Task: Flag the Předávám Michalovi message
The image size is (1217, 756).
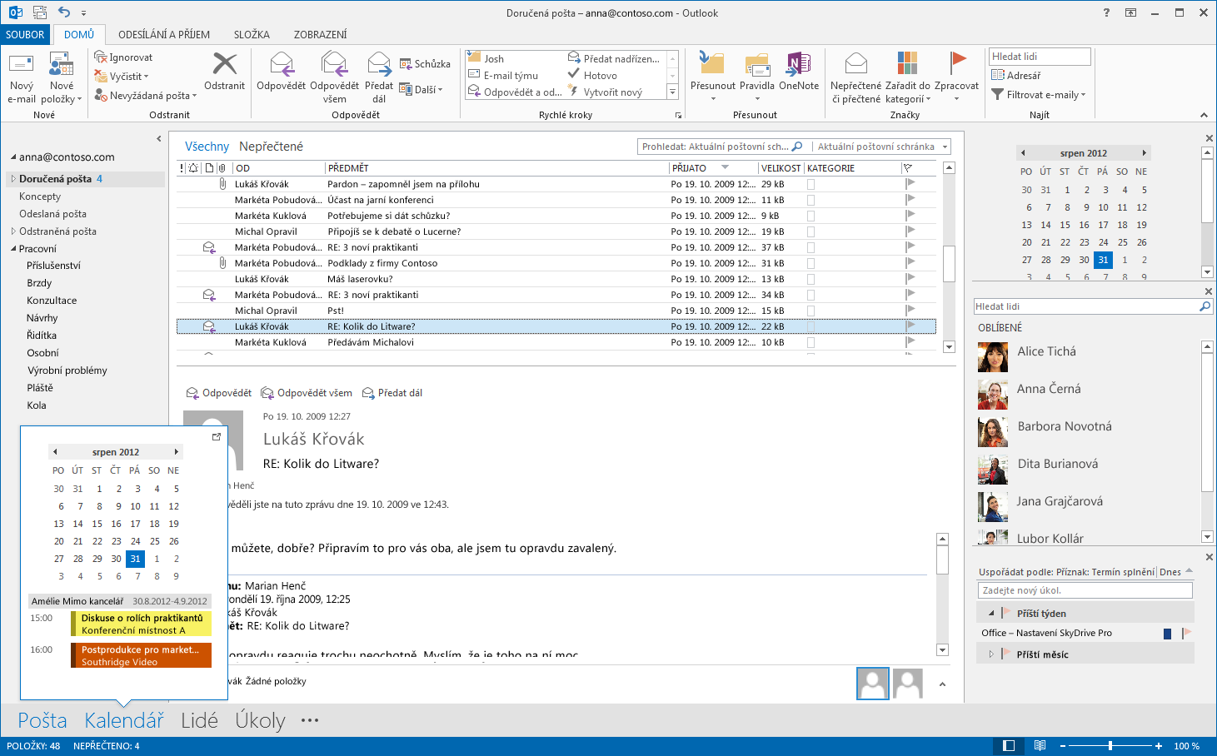Action: 910,342
